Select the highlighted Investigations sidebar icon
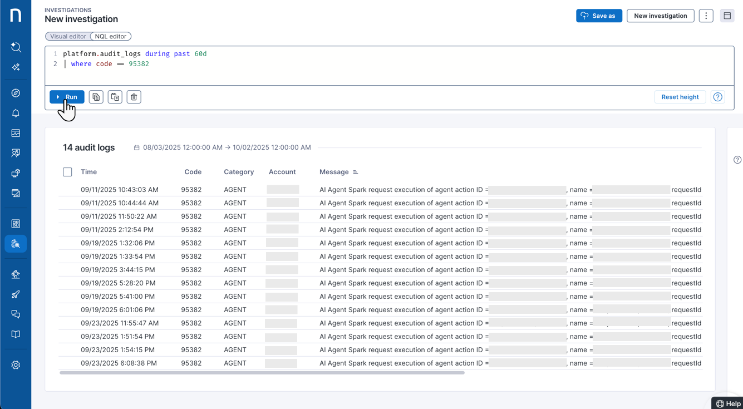The image size is (743, 409). 16,244
